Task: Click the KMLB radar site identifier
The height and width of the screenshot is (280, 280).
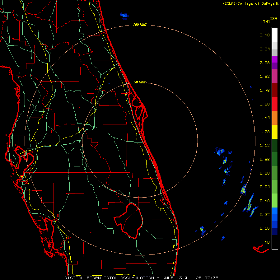Action: [168, 278]
